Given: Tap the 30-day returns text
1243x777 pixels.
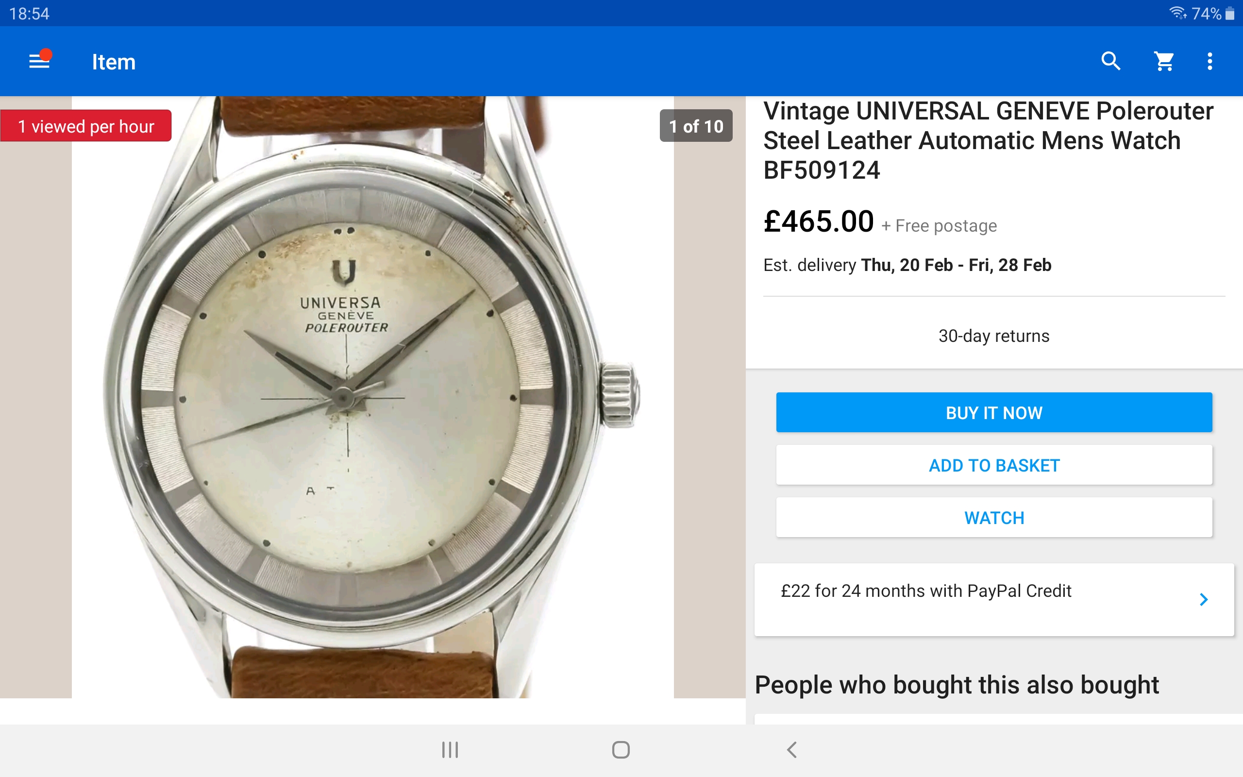Looking at the screenshot, I should point(994,336).
